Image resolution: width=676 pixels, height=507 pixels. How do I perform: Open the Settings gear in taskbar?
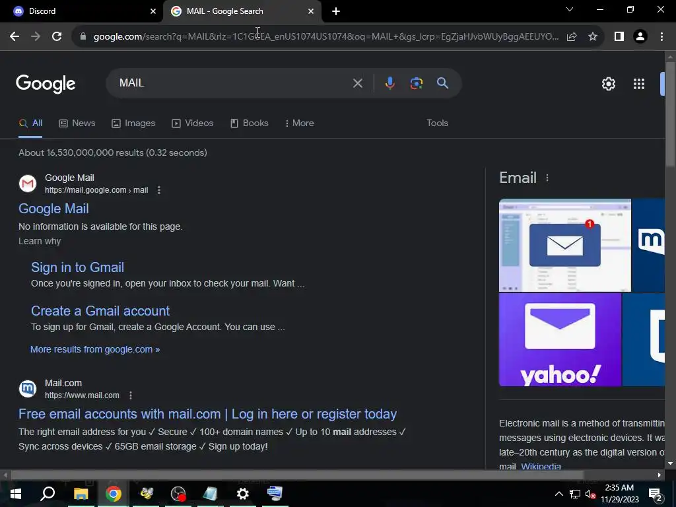(243, 494)
